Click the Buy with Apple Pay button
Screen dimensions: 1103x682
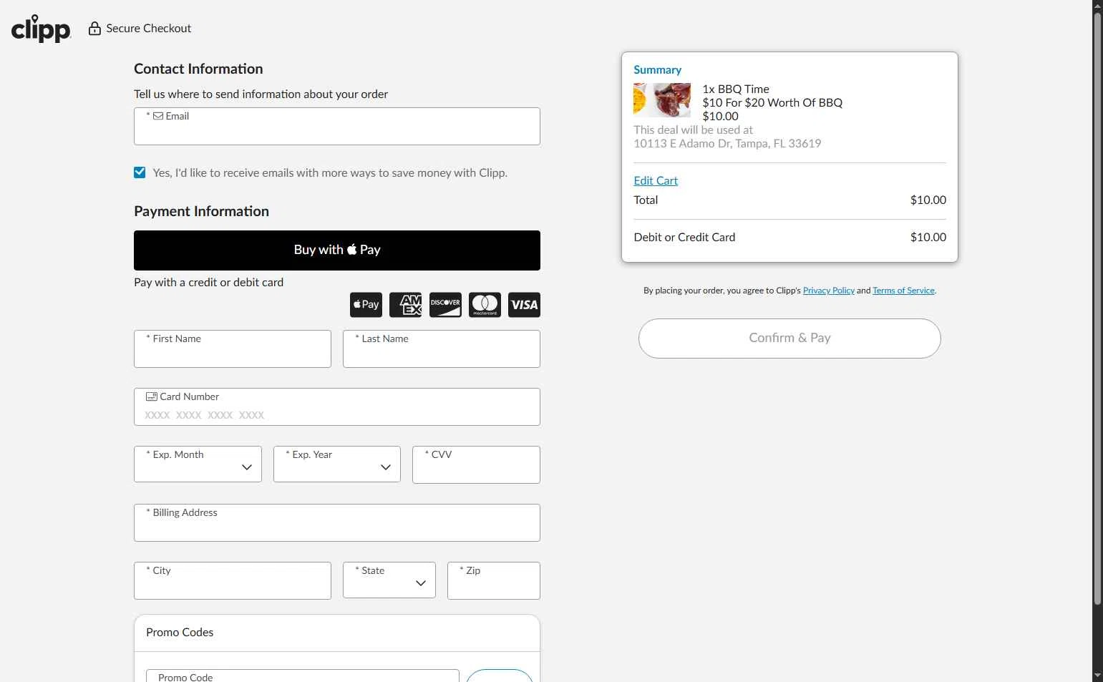point(337,250)
